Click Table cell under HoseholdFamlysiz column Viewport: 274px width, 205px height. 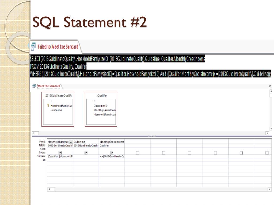60,145
